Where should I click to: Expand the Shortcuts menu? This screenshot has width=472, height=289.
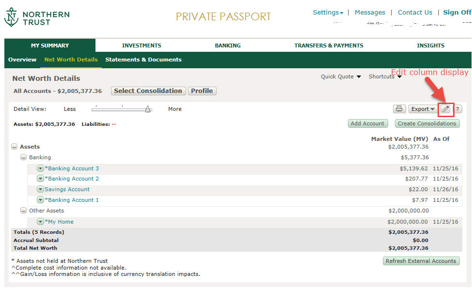click(x=385, y=76)
